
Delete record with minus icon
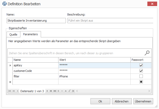(x=62, y=91)
